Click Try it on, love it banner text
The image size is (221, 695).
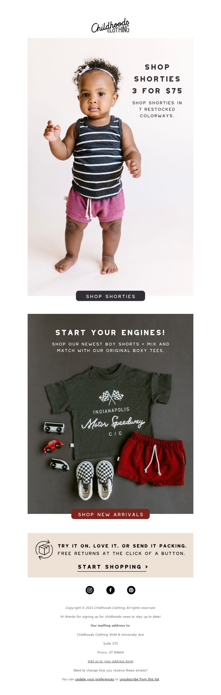[x=122, y=546]
